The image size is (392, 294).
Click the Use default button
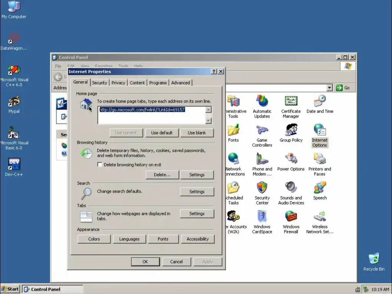coord(162,133)
